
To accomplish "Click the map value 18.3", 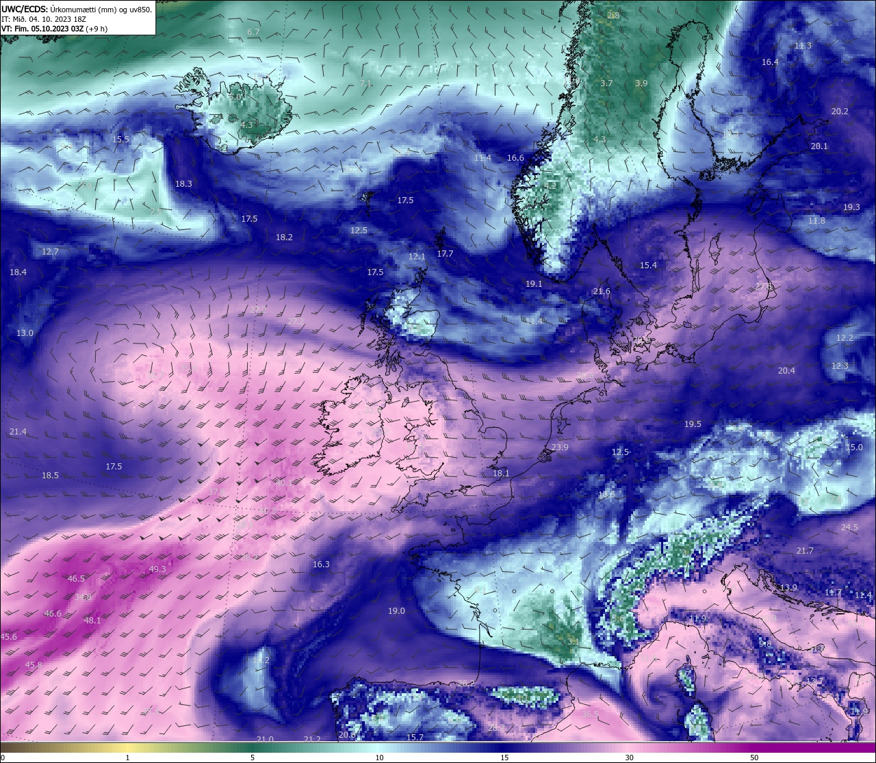I will click(x=183, y=184).
